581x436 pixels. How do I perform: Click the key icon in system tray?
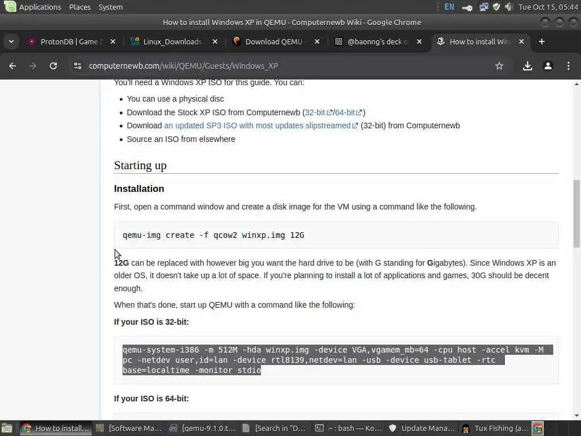(x=468, y=7)
